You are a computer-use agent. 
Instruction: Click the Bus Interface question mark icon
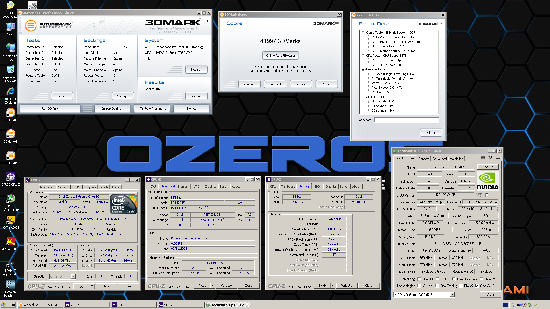pyautogui.click(x=498, y=209)
